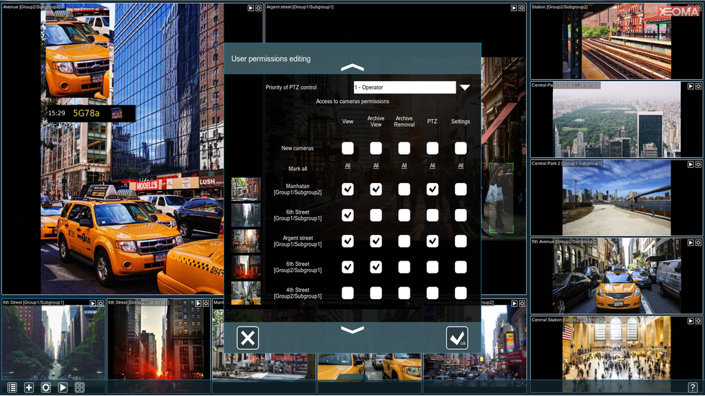Open settings of Central Park camera

(698, 86)
